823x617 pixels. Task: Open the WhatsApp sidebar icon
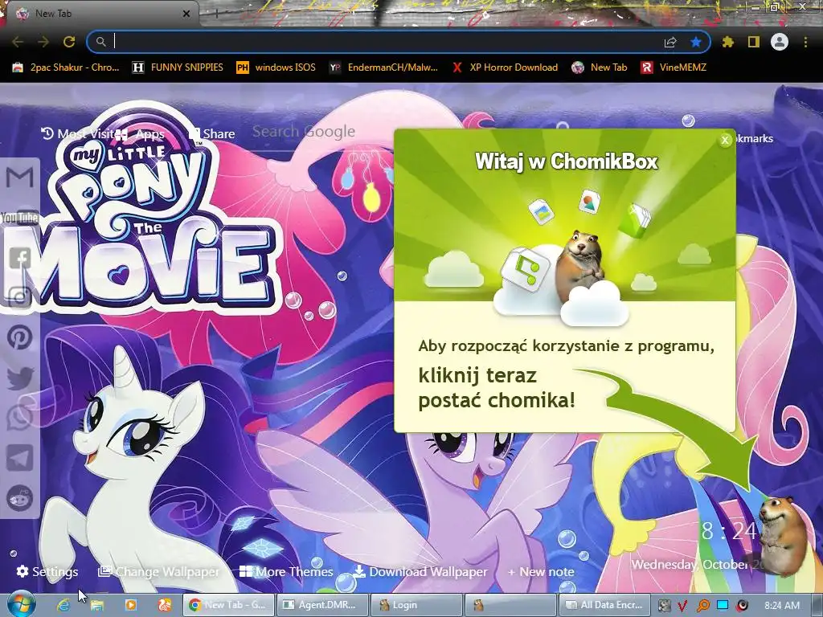(x=19, y=418)
